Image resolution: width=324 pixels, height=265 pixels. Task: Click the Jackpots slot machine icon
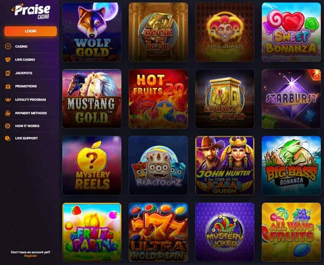[x=8, y=73]
